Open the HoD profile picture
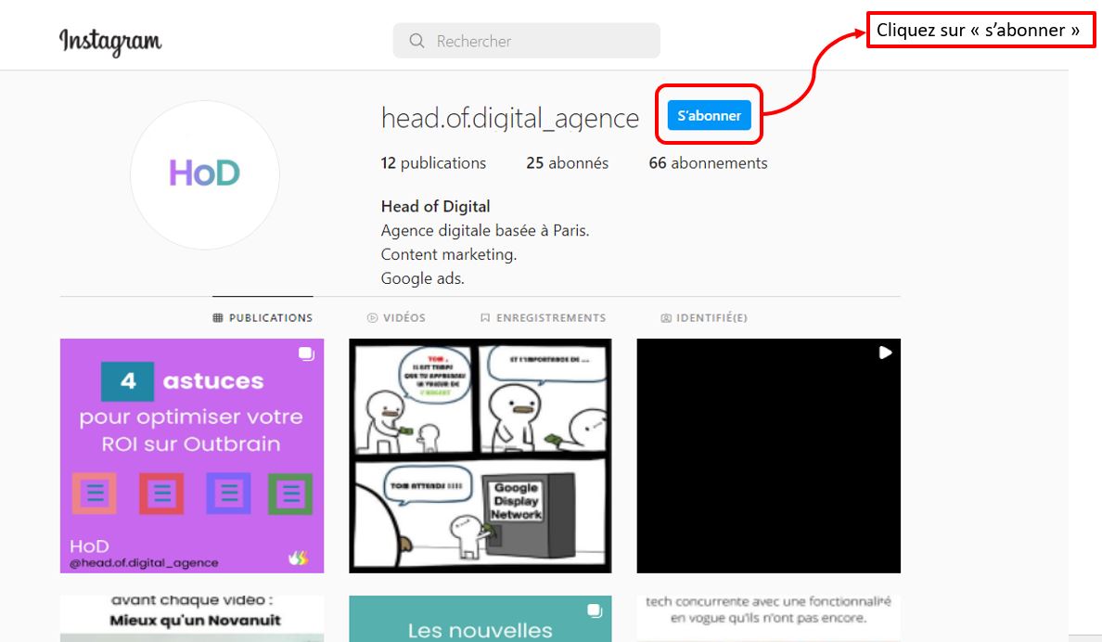Screen dimensions: 1102x642 pos(204,174)
